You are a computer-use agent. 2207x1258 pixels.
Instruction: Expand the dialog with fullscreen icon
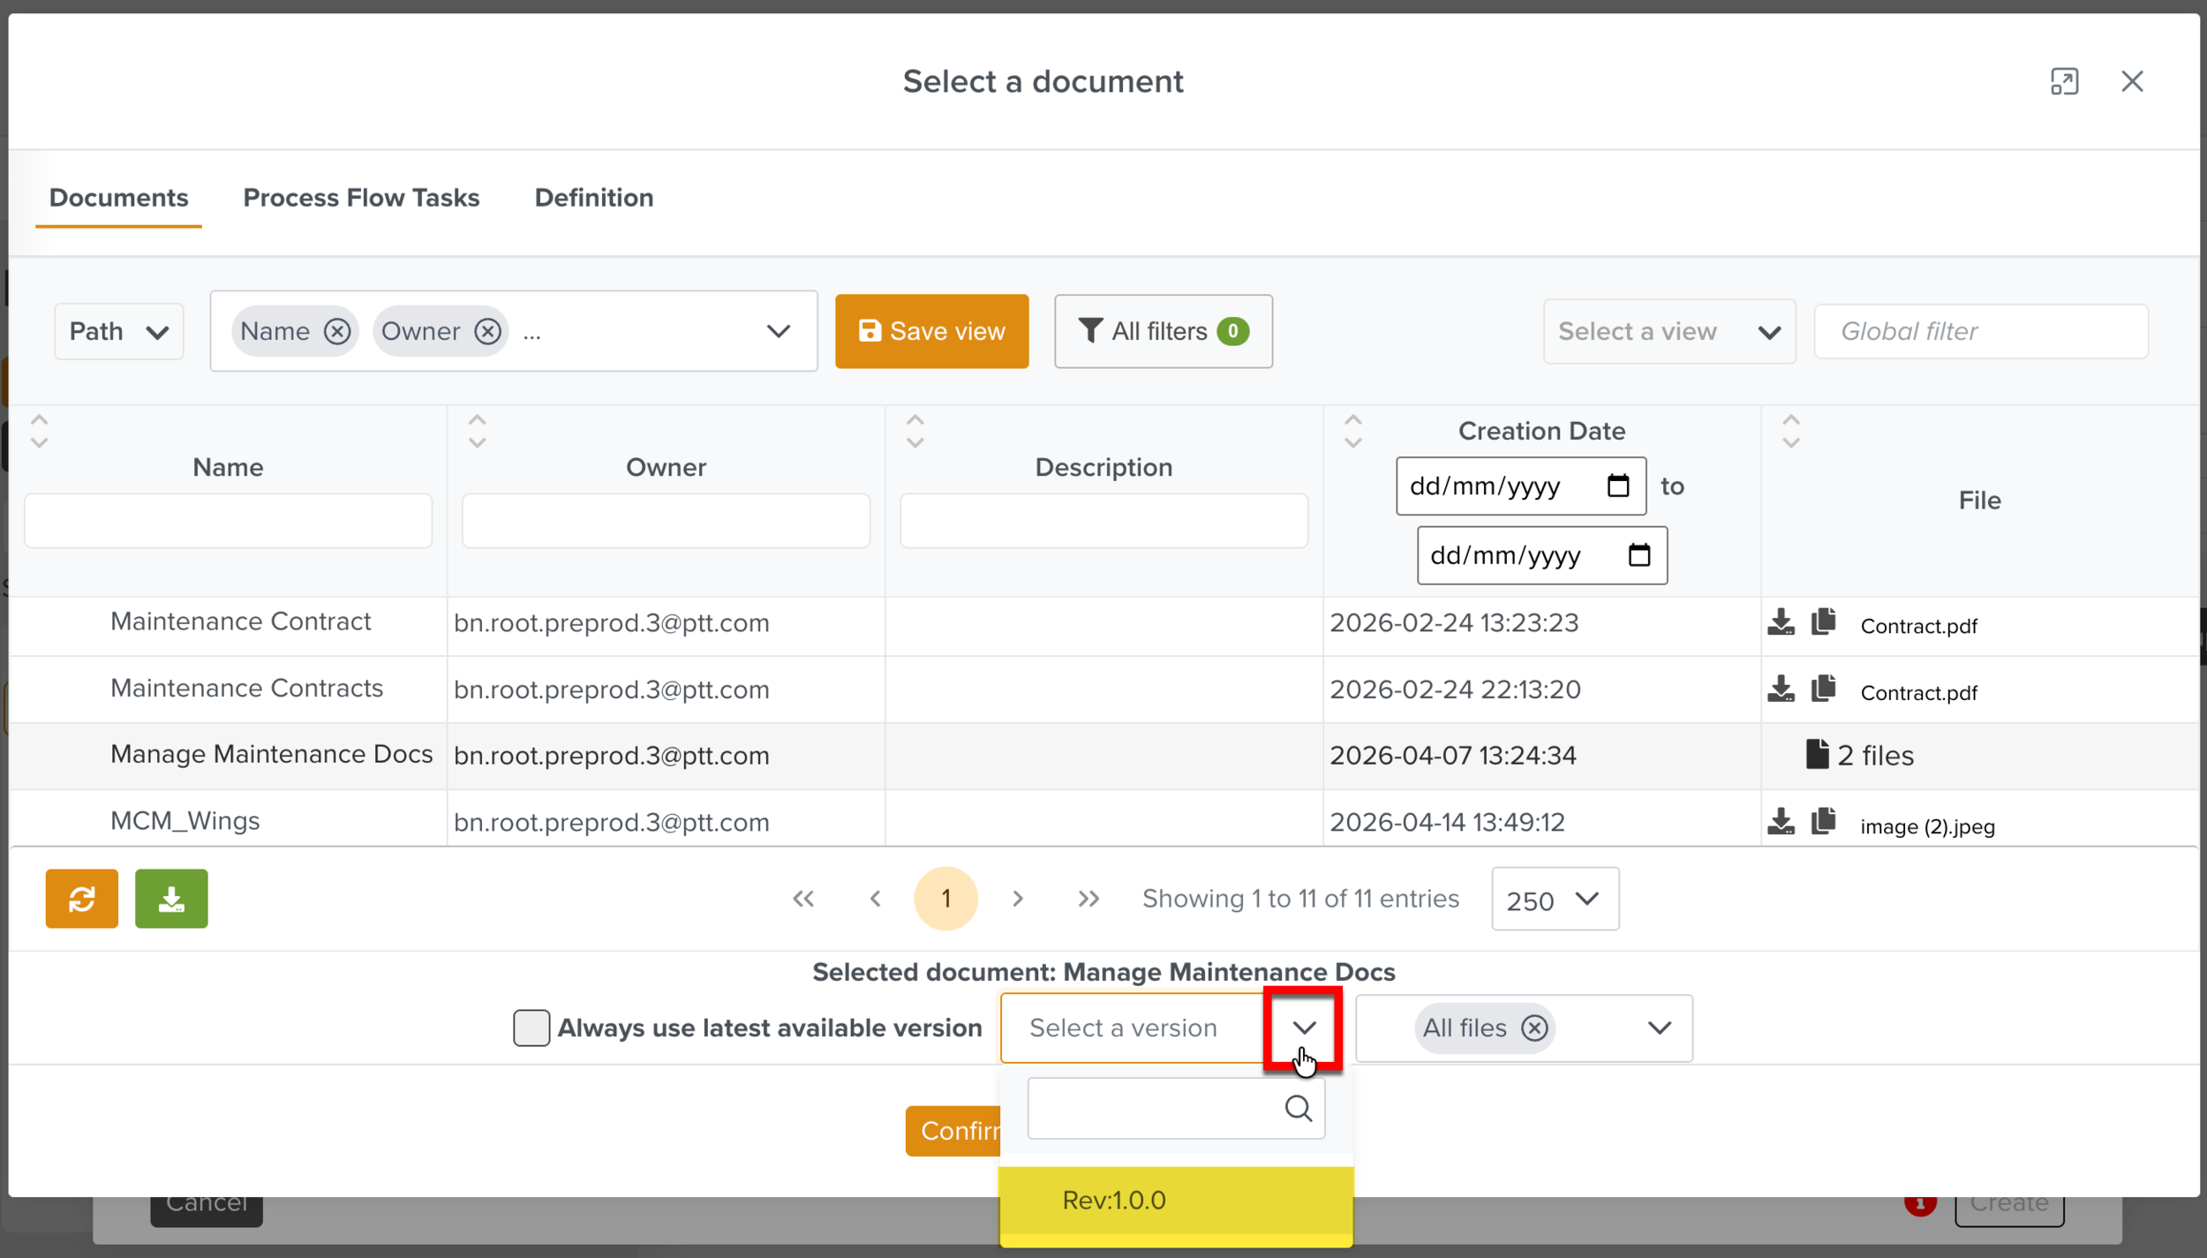pos(2064,81)
